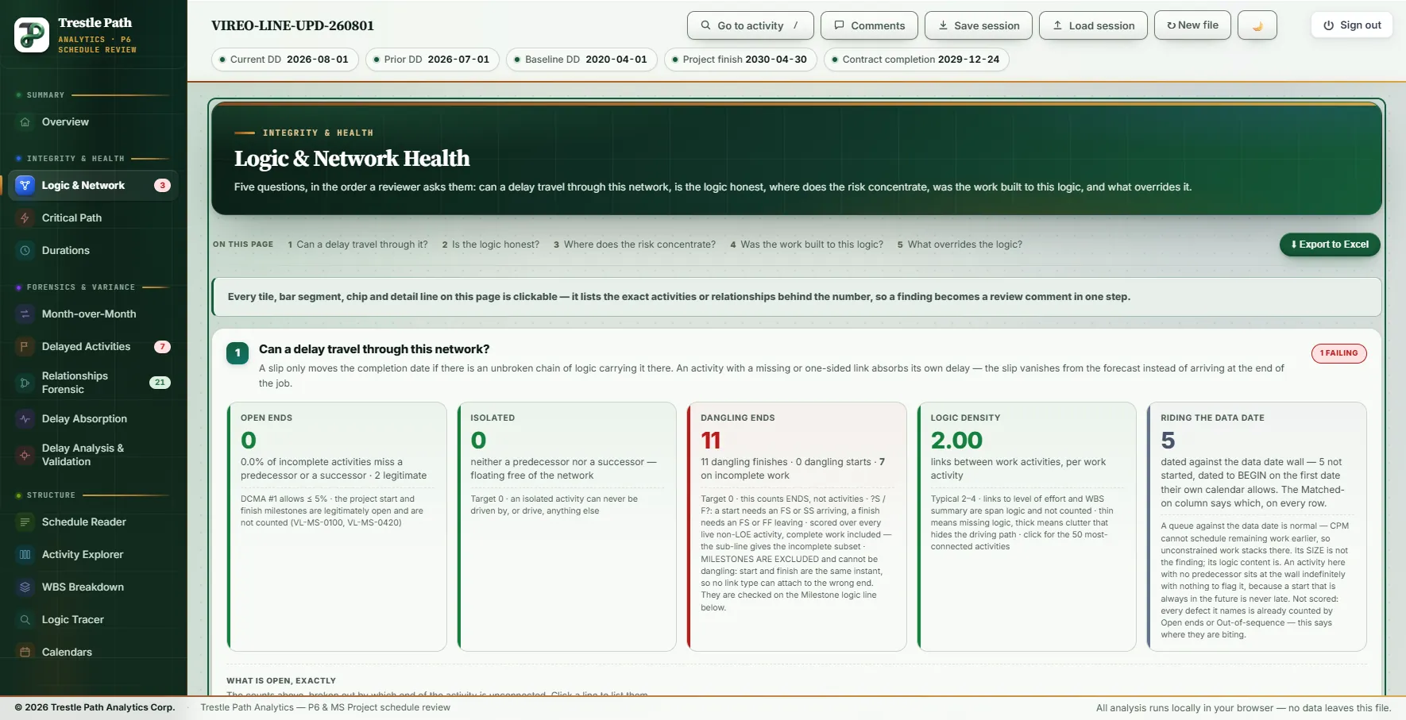Screen dimensions: 1406x720
Task: Click the Load session button
Action: coord(1093,25)
